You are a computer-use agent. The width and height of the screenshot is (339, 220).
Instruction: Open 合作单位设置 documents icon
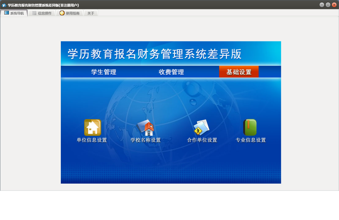click(202, 127)
